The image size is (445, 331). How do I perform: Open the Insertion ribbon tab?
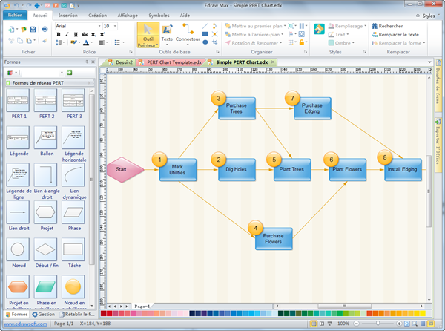coord(67,15)
